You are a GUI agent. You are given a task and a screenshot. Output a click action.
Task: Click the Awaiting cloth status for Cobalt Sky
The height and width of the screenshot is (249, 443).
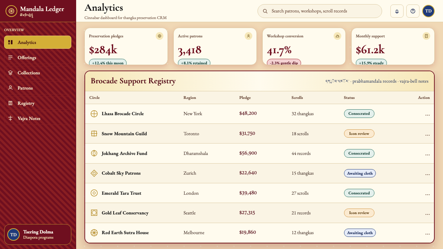(x=360, y=173)
